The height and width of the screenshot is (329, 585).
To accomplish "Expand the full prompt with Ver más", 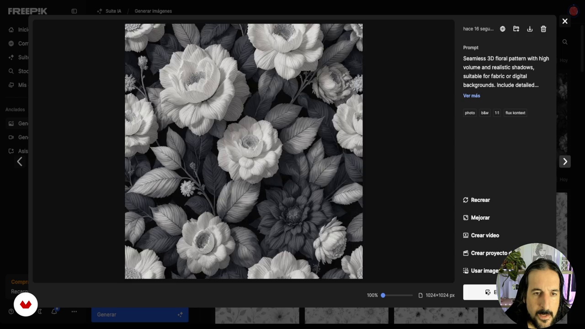I will coord(471,96).
